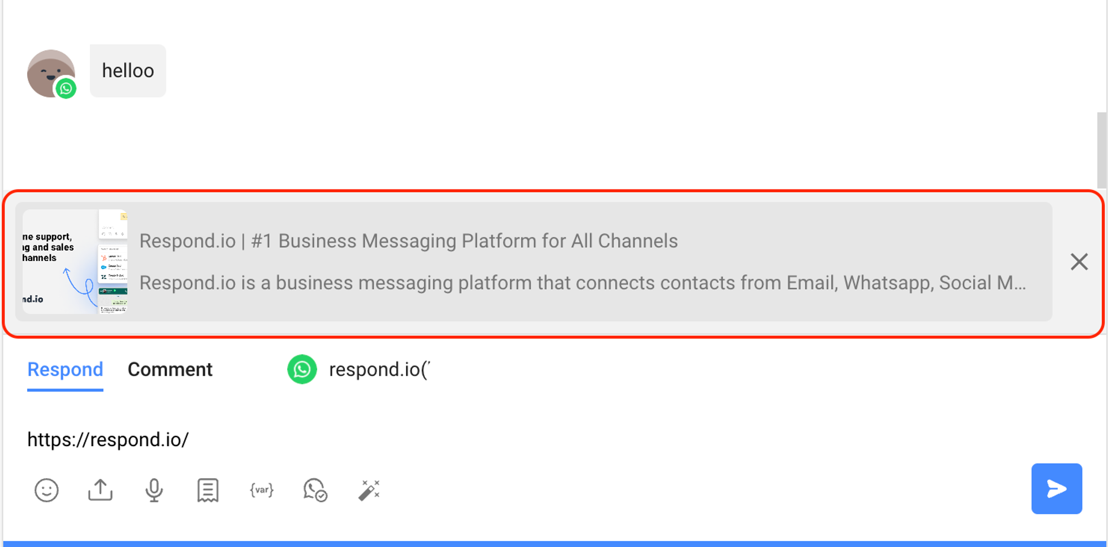Select the Respond tab

pos(65,370)
